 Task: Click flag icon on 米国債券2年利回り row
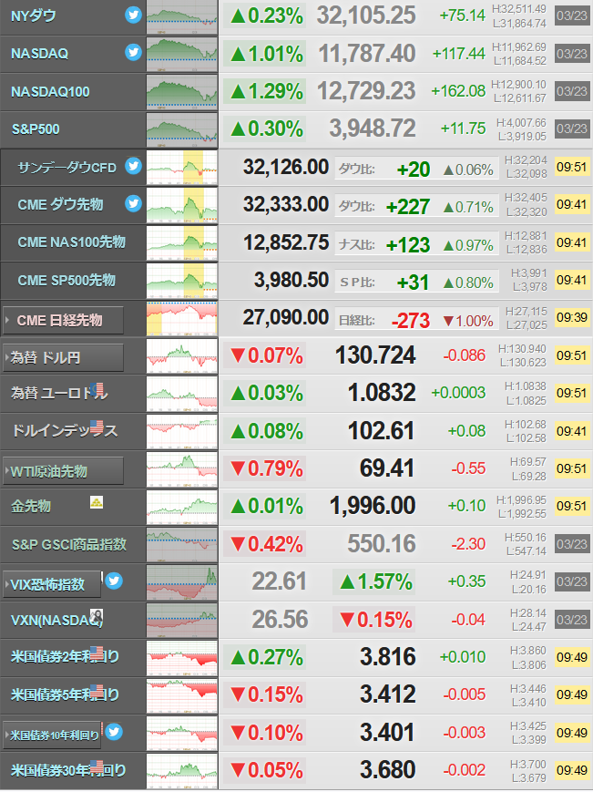[97, 653]
